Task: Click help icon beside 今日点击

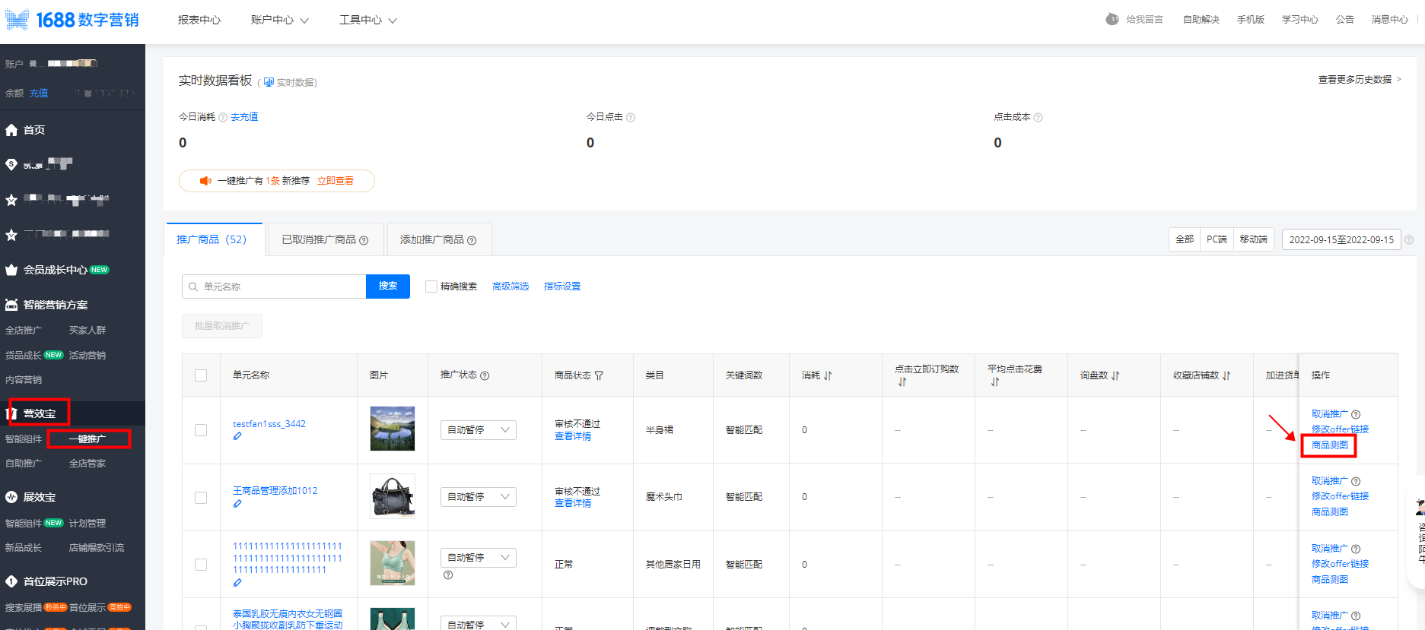Action: point(631,117)
